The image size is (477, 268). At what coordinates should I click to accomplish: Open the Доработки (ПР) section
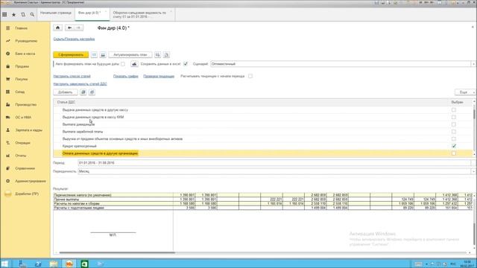(27, 194)
